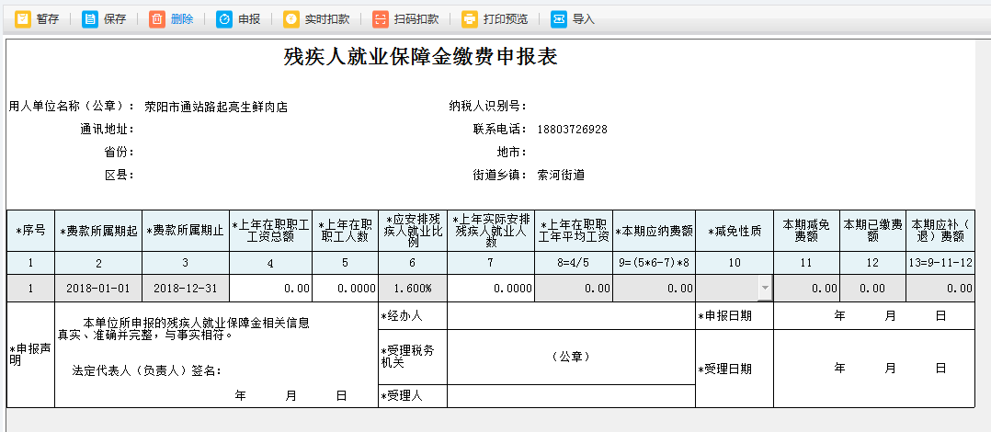Click the 上年在职职工工资总额 input cell
The height and width of the screenshot is (432, 991).
pos(270,288)
